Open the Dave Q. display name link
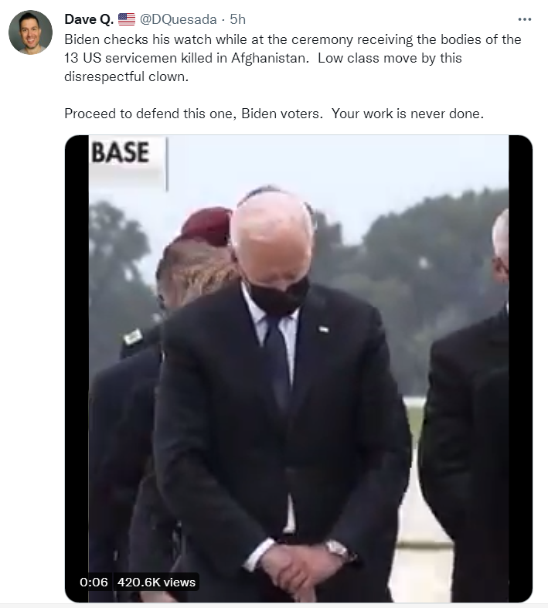This screenshot has width=548, height=608. [x=89, y=19]
